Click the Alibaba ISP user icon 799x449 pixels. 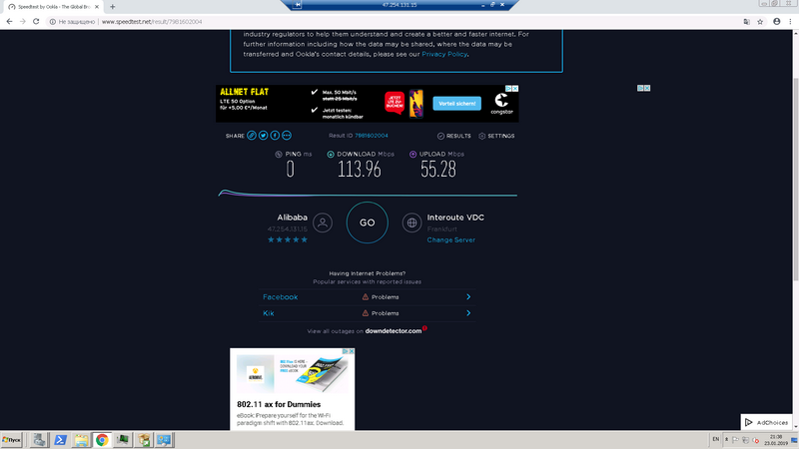(x=323, y=223)
